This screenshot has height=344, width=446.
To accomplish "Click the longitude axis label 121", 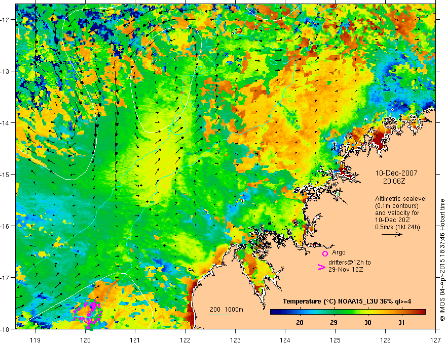I will [x=135, y=340].
